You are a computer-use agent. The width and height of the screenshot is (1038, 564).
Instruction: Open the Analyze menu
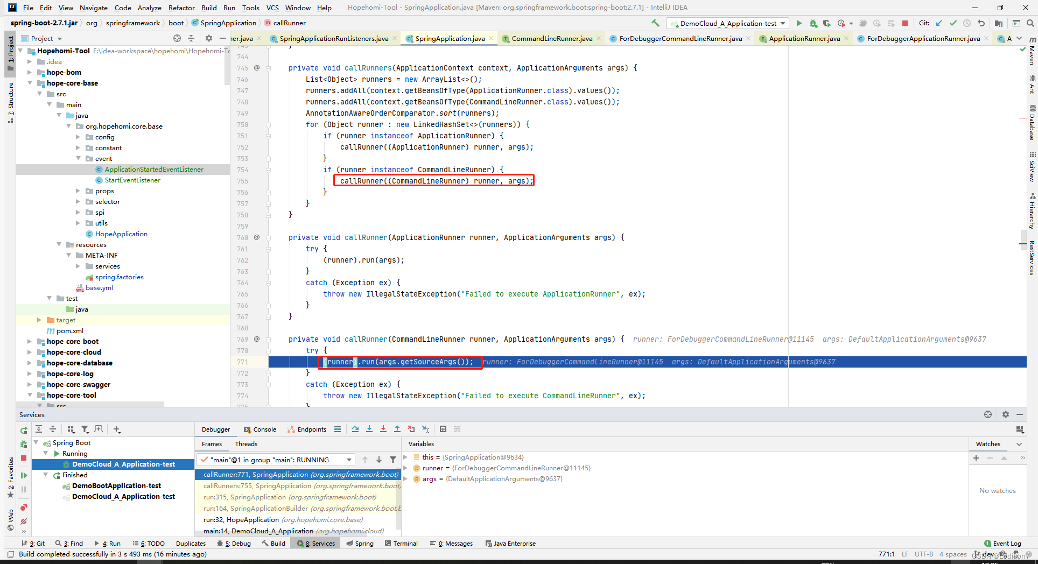click(149, 8)
